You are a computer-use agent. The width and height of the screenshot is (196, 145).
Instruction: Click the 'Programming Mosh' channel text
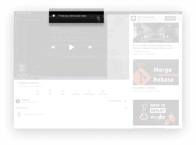(x=142, y=51)
